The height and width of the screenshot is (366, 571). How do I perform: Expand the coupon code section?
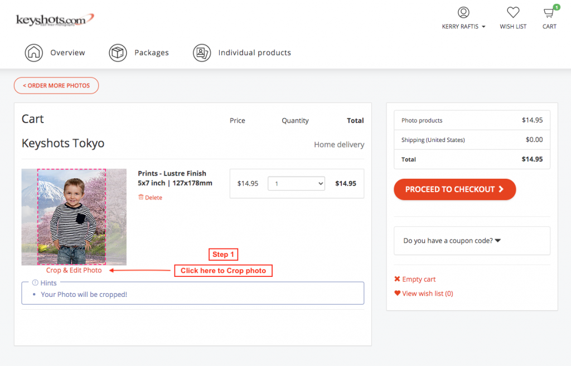452,241
